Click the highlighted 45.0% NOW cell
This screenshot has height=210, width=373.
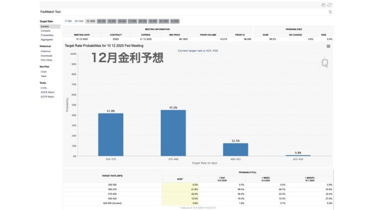point(181,194)
